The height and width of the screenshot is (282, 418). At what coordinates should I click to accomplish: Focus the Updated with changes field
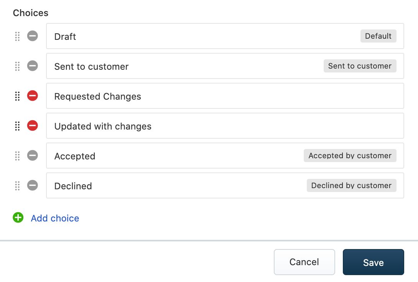point(224,126)
